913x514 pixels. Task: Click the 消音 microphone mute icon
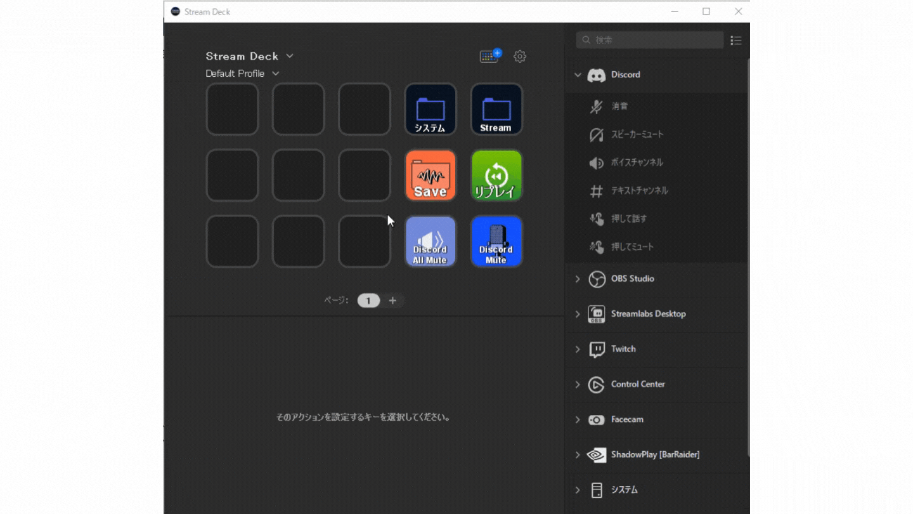(x=596, y=107)
